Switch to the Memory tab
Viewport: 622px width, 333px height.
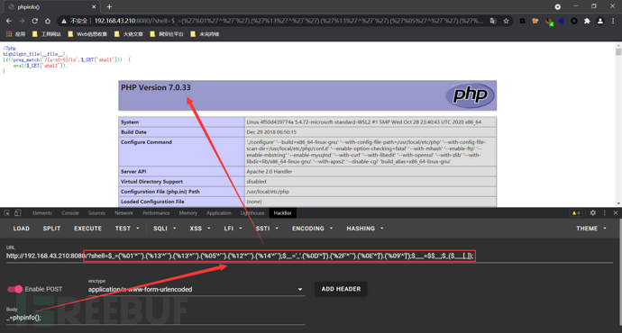coord(188,213)
